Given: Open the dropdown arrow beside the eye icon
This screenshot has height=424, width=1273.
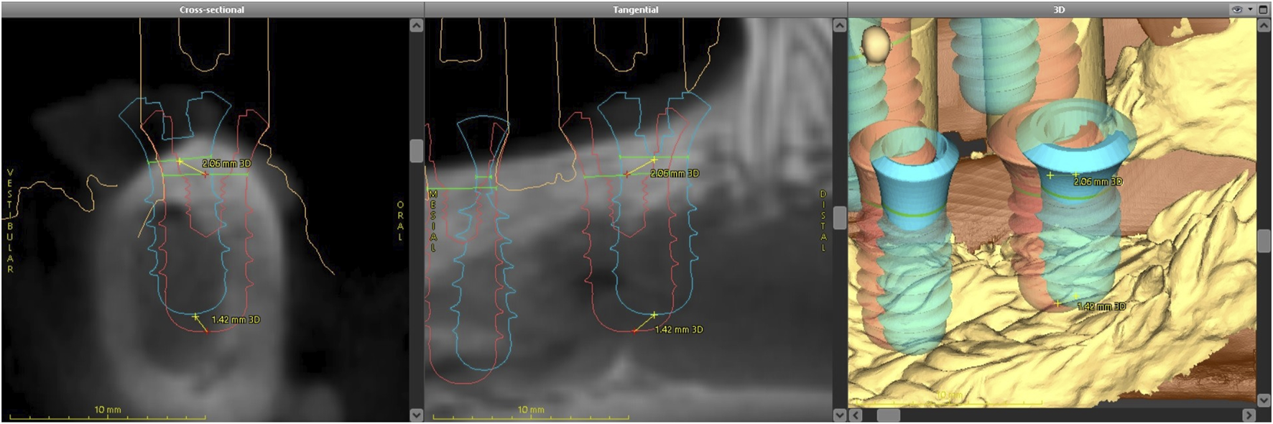Looking at the screenshot, I should pos(1250,9).
